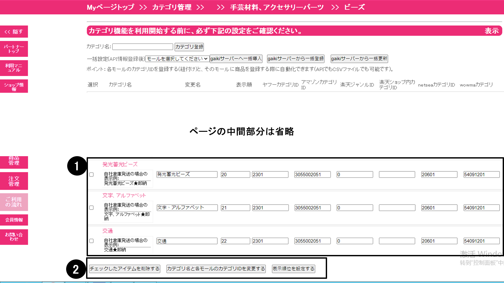The width and height of the screenshot is (504, 283).
Task: Click Myページトップ breadcrumb link
Action: pyautogui.click(x=111, y=7)
